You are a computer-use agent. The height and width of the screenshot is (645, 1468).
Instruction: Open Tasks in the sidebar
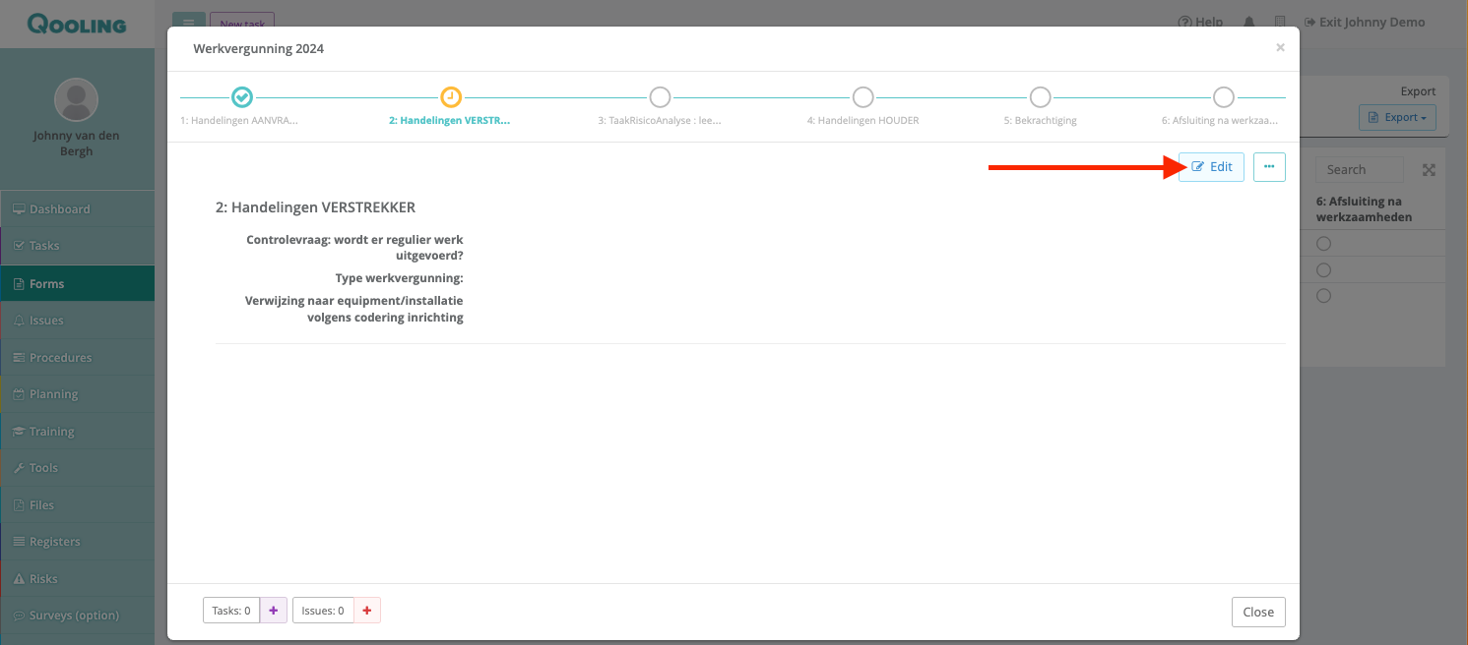[x=77, y=246]
